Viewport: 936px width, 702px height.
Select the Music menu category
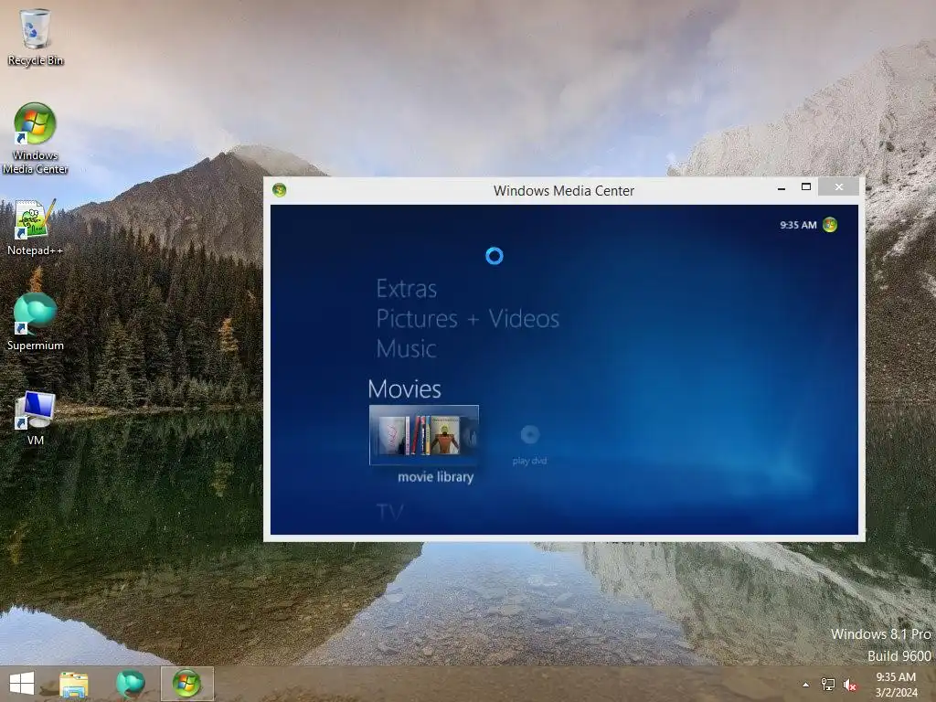click(x=407, y=348)
